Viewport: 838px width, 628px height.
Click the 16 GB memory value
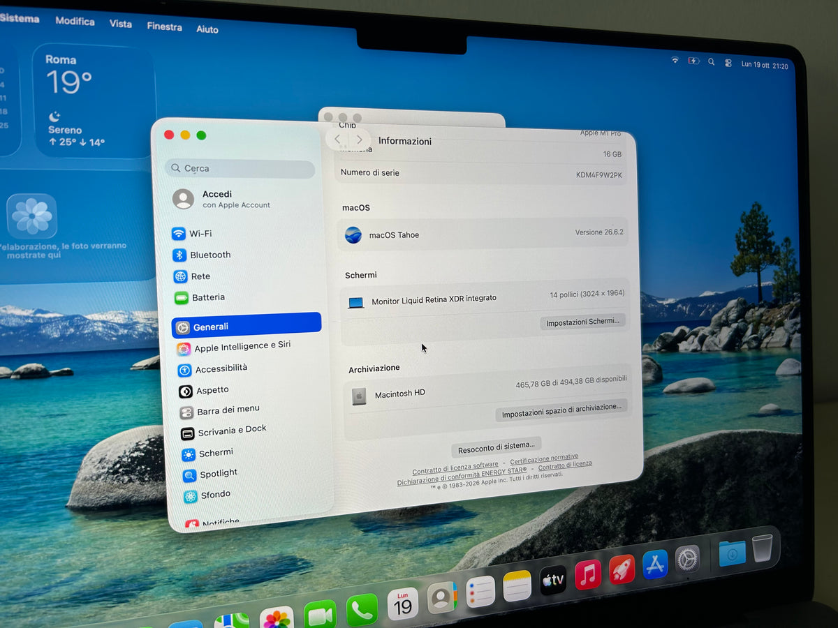(612, 154)
